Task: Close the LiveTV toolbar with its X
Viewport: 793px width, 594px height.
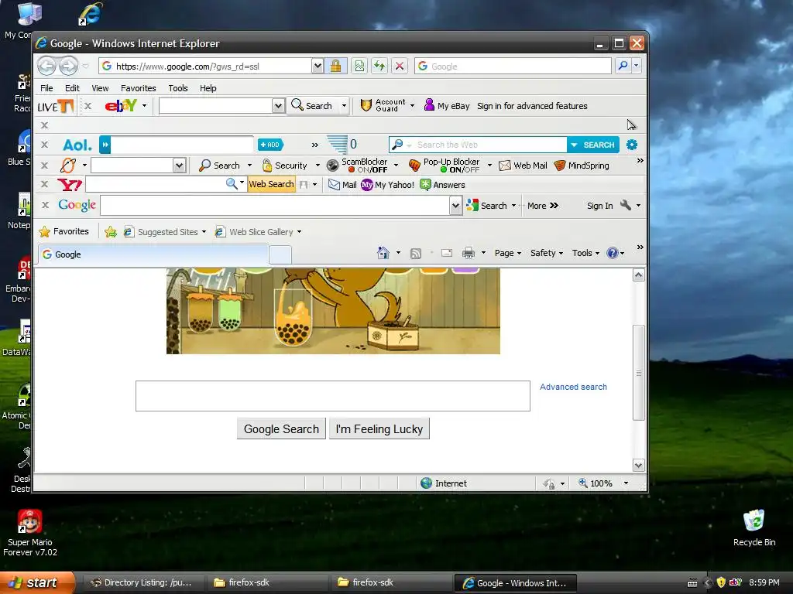Action: [x=88, y=105]
